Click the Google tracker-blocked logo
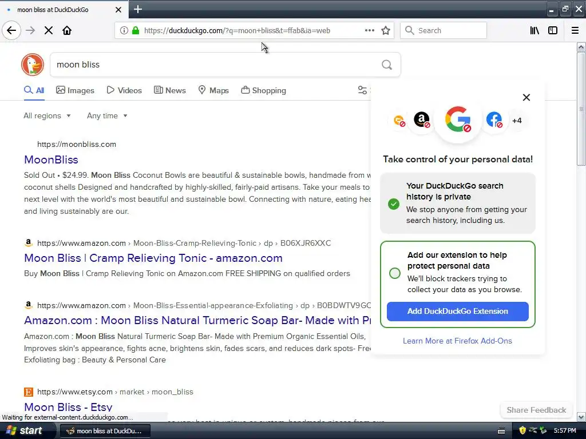The height and width of the screenshot is (439, 586). tap(458, 119)
